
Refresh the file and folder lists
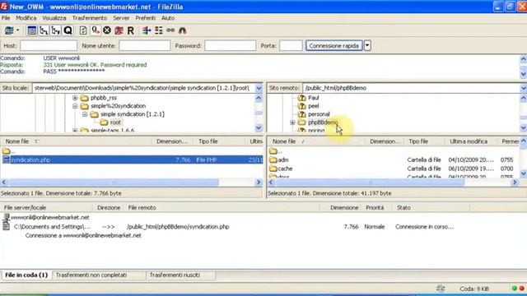click(x=83, y=30)
